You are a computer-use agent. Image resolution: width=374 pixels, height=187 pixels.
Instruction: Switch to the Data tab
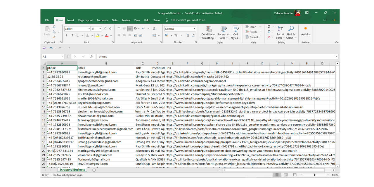click(115, 20)
